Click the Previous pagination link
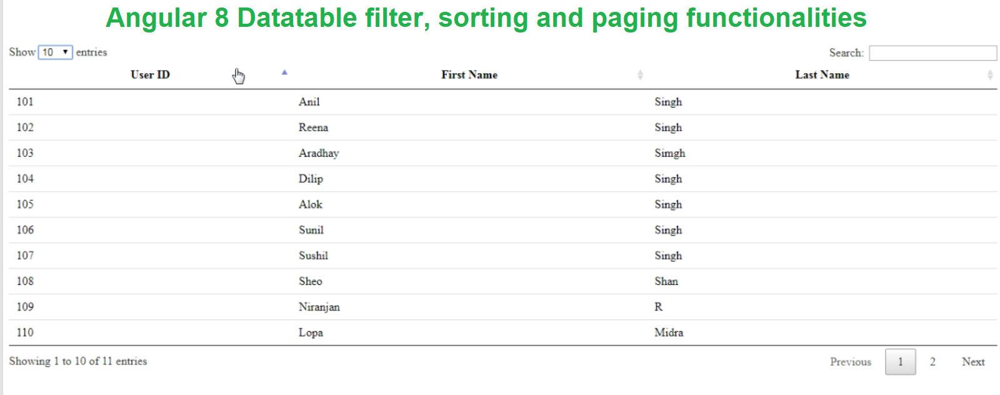Screen dimensions: 1000x395 851,361
